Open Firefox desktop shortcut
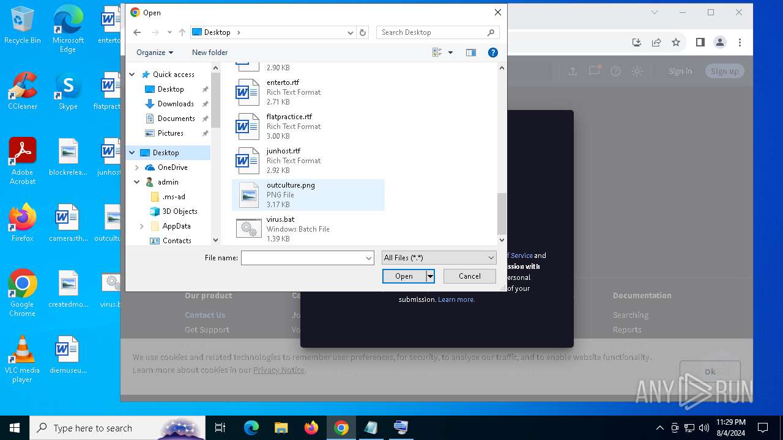Image resolution: width=783 pixels, height=440 pixels. click(23, 223)
